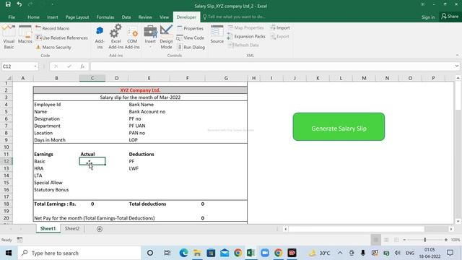
Task: Switch to Normal view
Action: 375,240
